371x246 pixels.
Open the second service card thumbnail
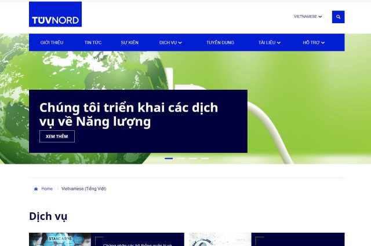[x=220, y=240]
